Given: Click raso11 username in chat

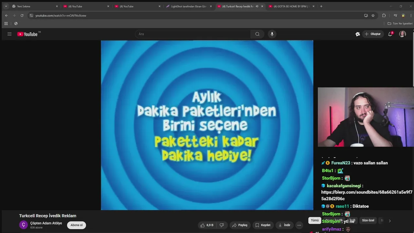Looking at the screenshot, I should [342, 206].
